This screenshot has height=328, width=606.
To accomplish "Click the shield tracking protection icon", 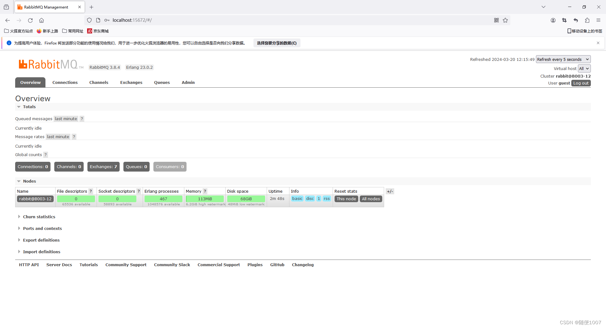I will (x=89, y=20).
